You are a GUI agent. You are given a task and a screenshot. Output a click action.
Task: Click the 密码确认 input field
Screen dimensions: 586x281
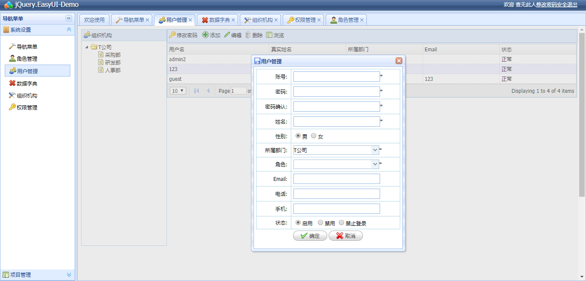(337, 106)
